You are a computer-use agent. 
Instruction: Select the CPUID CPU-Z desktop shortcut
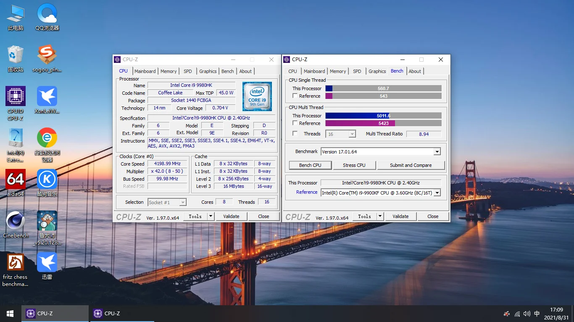click(x=16, y=104)
